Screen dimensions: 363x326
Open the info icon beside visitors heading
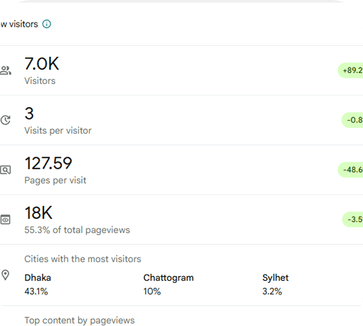[x=47, y=24]
